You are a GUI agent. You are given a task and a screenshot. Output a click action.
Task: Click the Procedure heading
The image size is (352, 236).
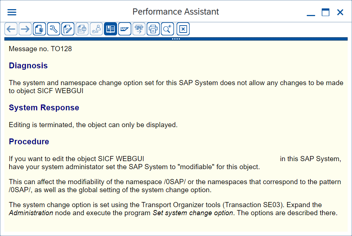(x=29, y=142)
